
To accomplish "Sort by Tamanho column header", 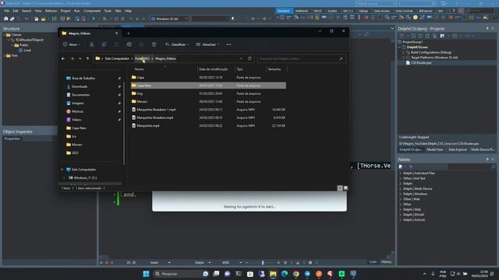I will 274,69.
